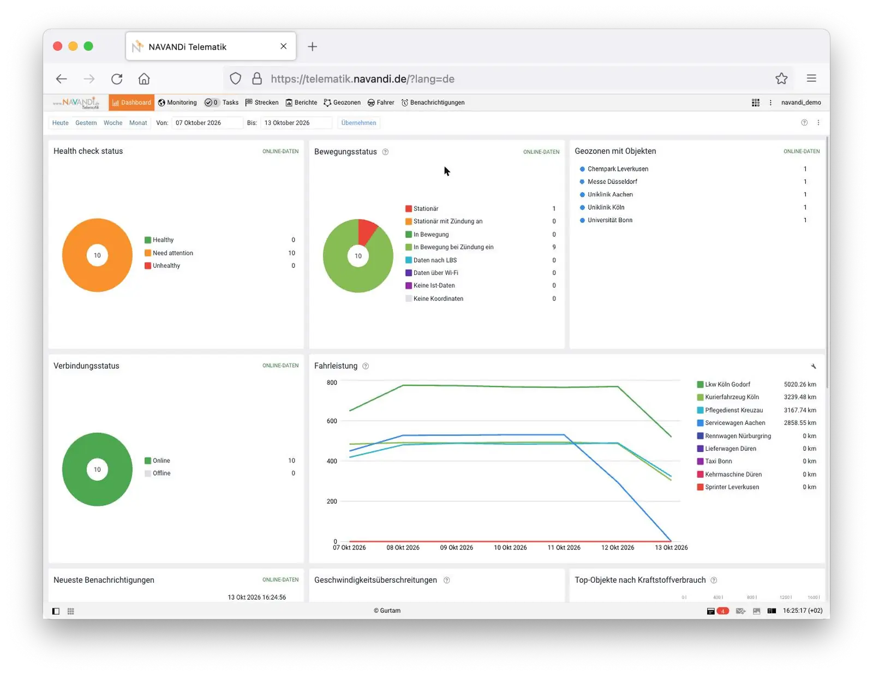Open Fahrleistung wrench settings
The image size is (873, 676).
coord(814,366)
